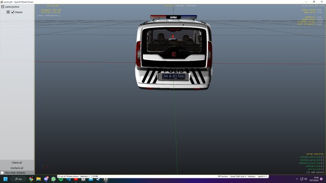The width and height of the screenshot is (326, 183).
Task: Uncheck the chassis visibility checkbox
Action: tap(13, 12)
